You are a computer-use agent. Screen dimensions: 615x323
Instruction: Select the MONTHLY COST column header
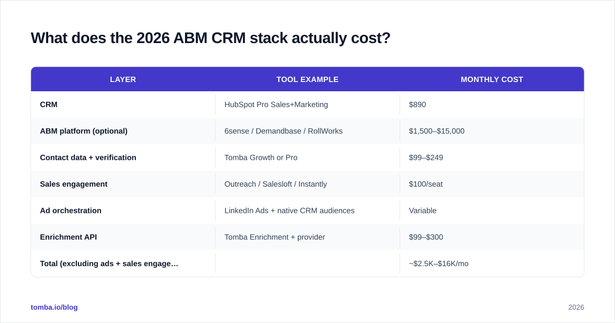[492, 79]
